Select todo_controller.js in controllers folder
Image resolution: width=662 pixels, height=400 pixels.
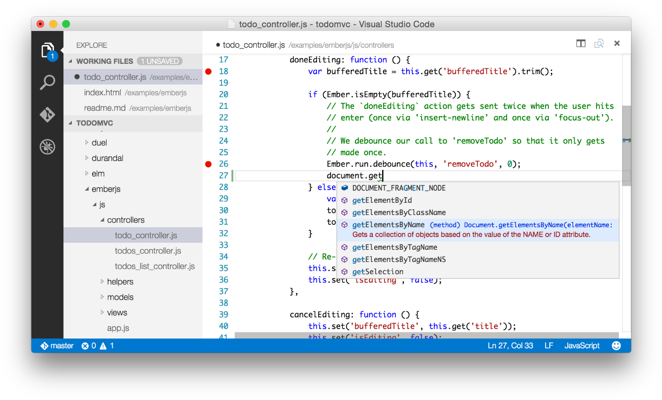(x=133, y=235)
